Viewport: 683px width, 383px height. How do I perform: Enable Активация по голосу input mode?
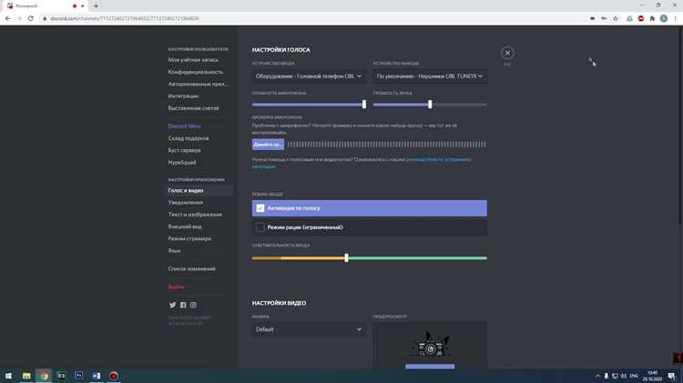coord(370,208)
